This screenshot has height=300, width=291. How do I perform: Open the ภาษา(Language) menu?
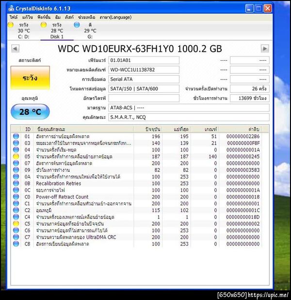tap(116, 17)
